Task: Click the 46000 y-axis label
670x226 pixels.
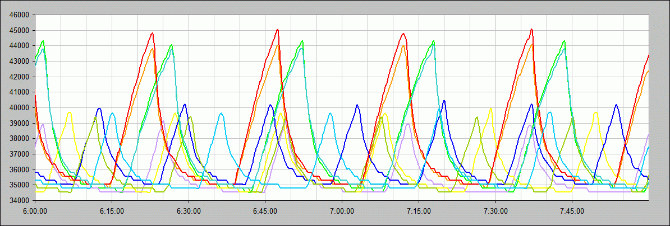Action: tap(19, 15)
